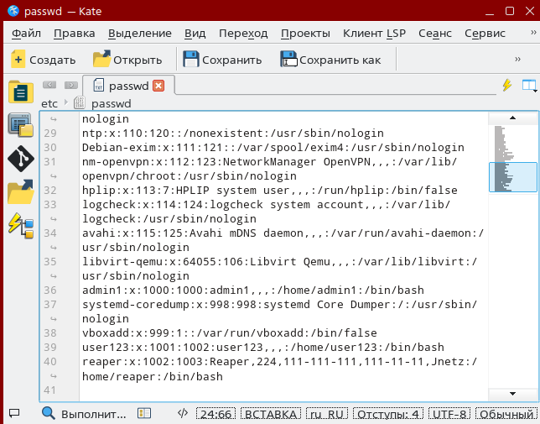The height and width of the screenshot is (424, 540).
Task: Click the quick open lightning icon
Action: [507, 85]
